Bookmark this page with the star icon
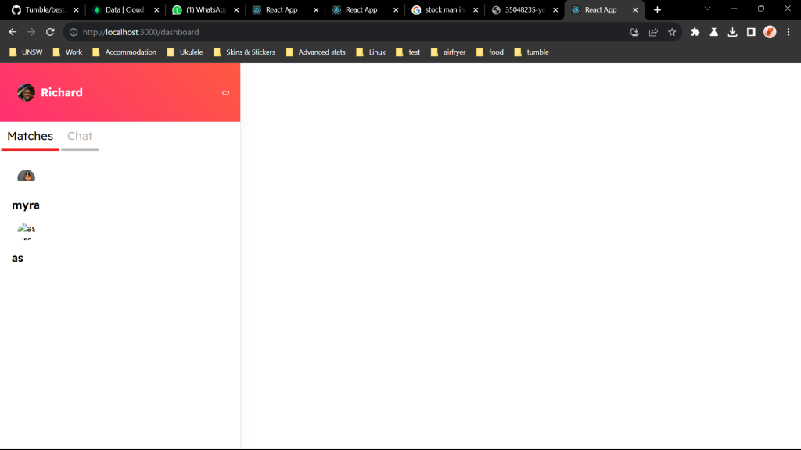 click(x=672, y=32)
